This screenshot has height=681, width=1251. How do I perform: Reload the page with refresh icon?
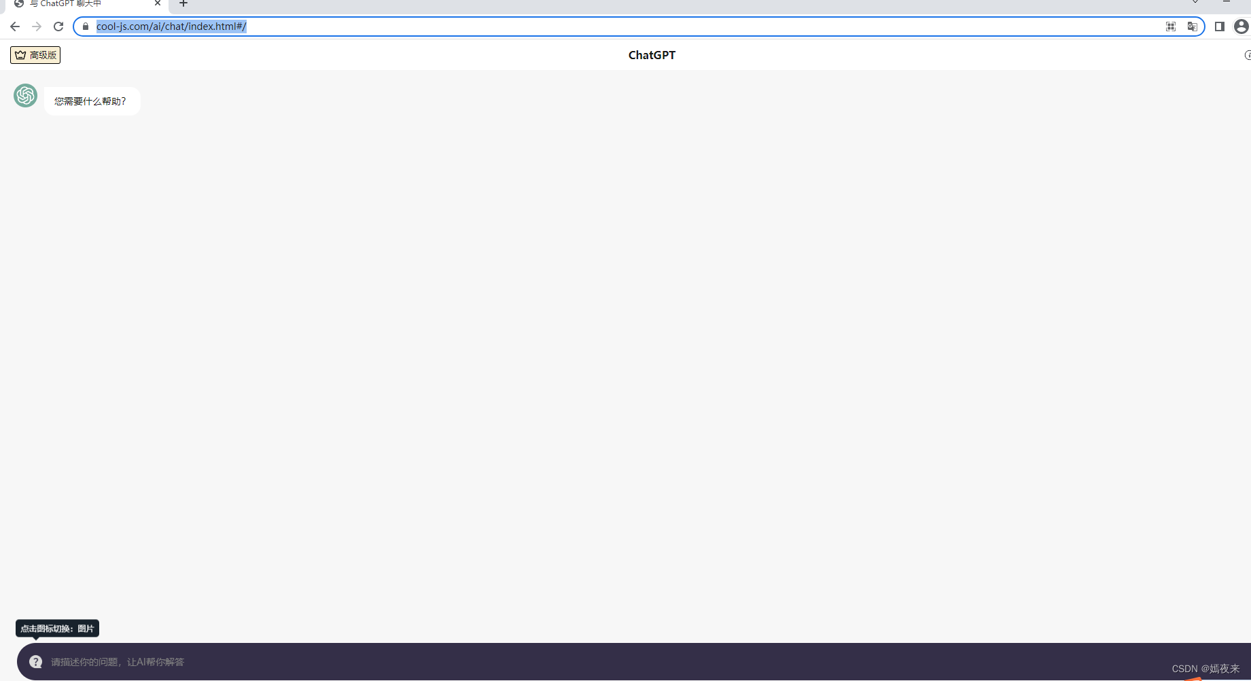pyautogui.click(x=58, y=27)
